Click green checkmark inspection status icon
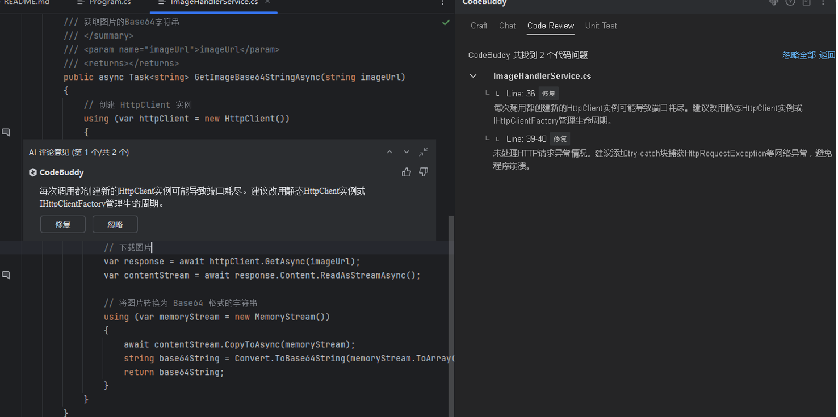Image resolution: width=838 pixels, height=417 pixels. pyautogui.click(x=446, y=23)
